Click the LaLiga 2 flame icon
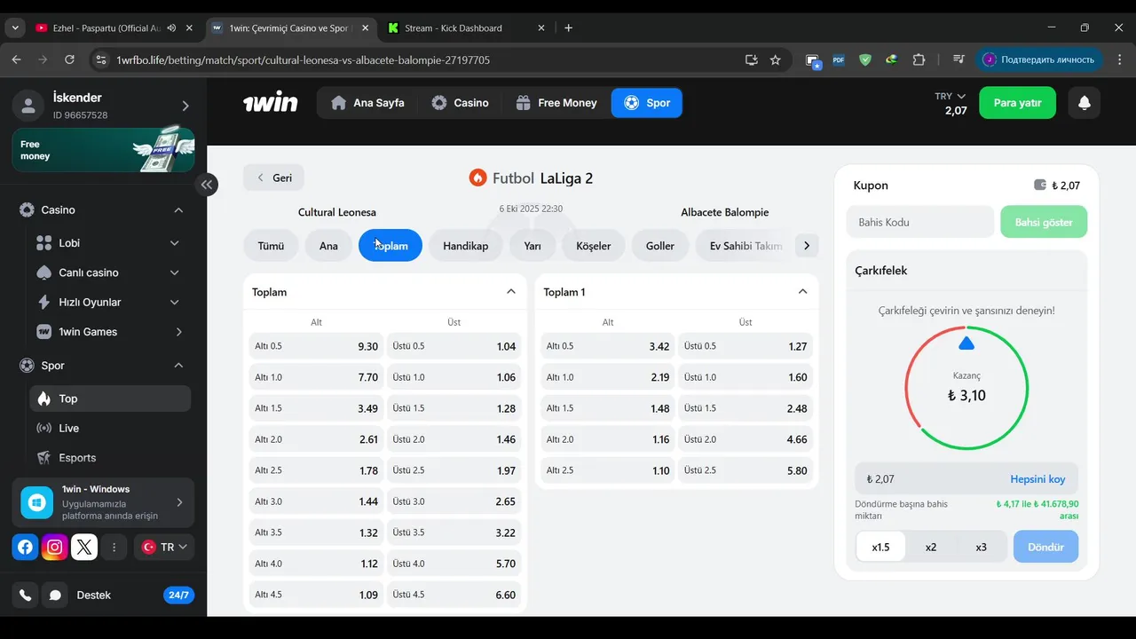The height and width of the screenshot is (639, 1136). click(477, 177)
